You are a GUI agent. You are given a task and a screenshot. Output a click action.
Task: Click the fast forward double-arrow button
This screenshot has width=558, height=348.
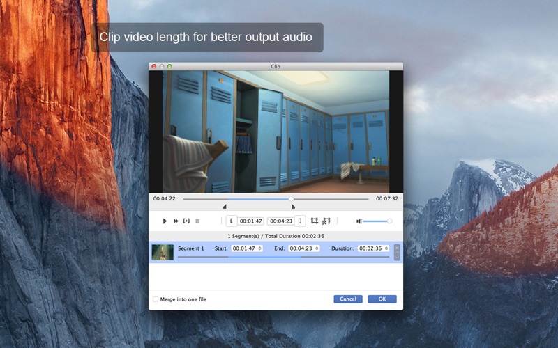[176, 221]
